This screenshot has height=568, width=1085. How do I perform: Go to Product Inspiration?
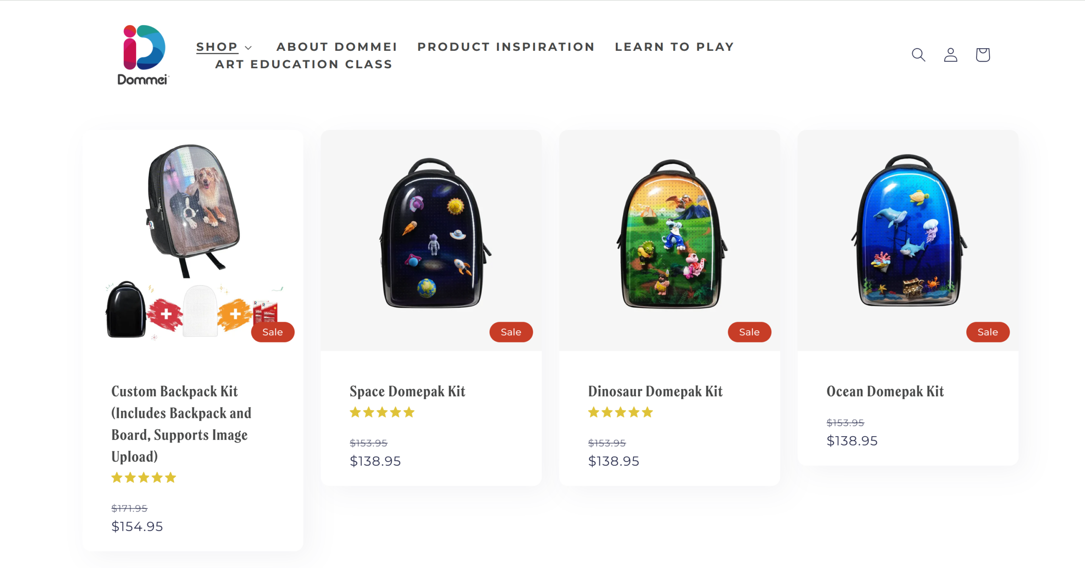pos(506,47)
